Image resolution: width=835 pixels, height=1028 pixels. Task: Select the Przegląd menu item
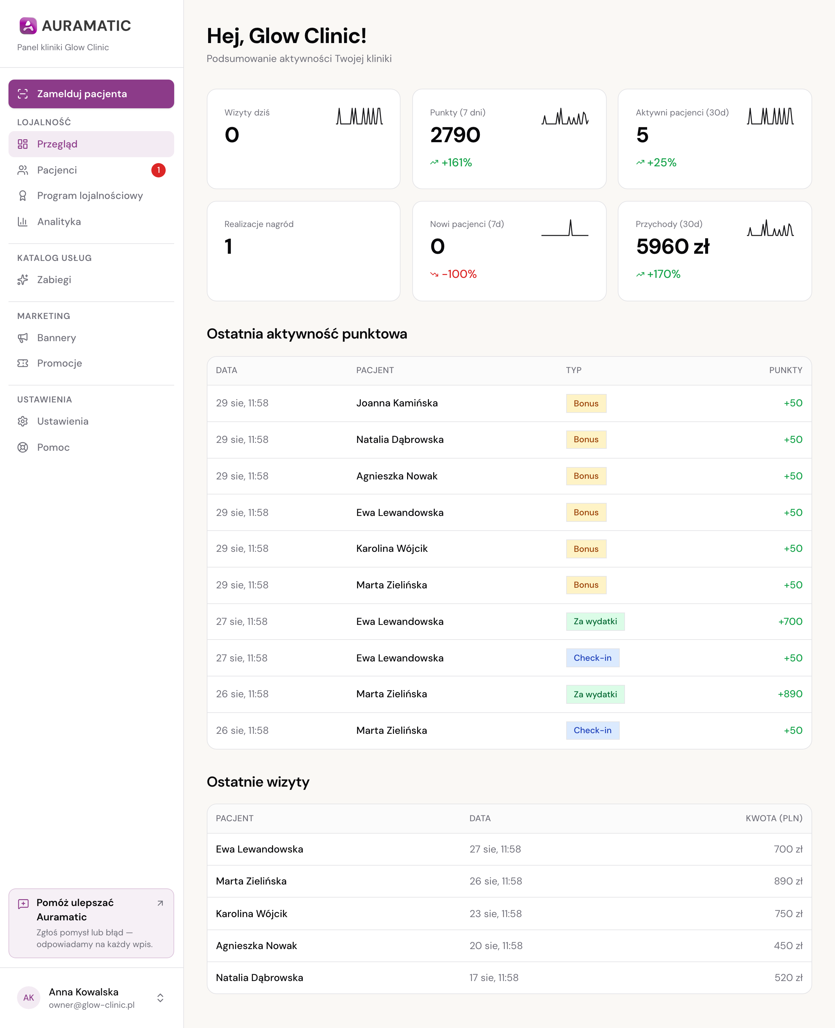pos(91,144)
